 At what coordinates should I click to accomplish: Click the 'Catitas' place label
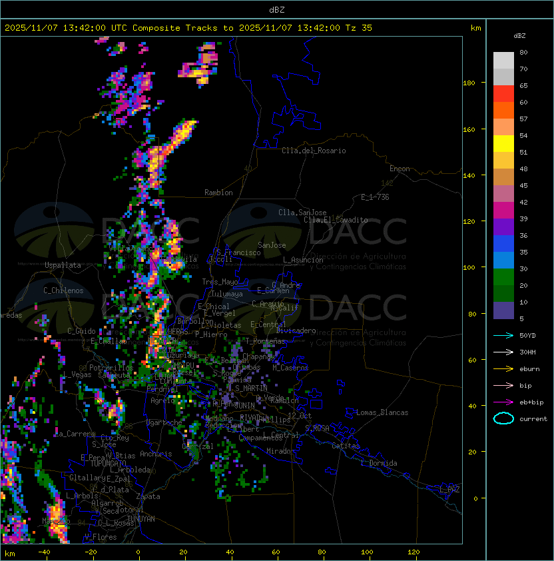pos(346,446)
